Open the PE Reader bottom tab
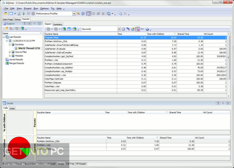 [x=81, y=164]
